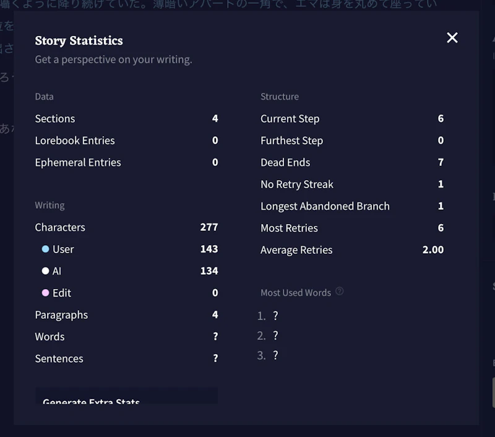
Task: Click the Characters count value 277
Action: click(x=209, y=227)
